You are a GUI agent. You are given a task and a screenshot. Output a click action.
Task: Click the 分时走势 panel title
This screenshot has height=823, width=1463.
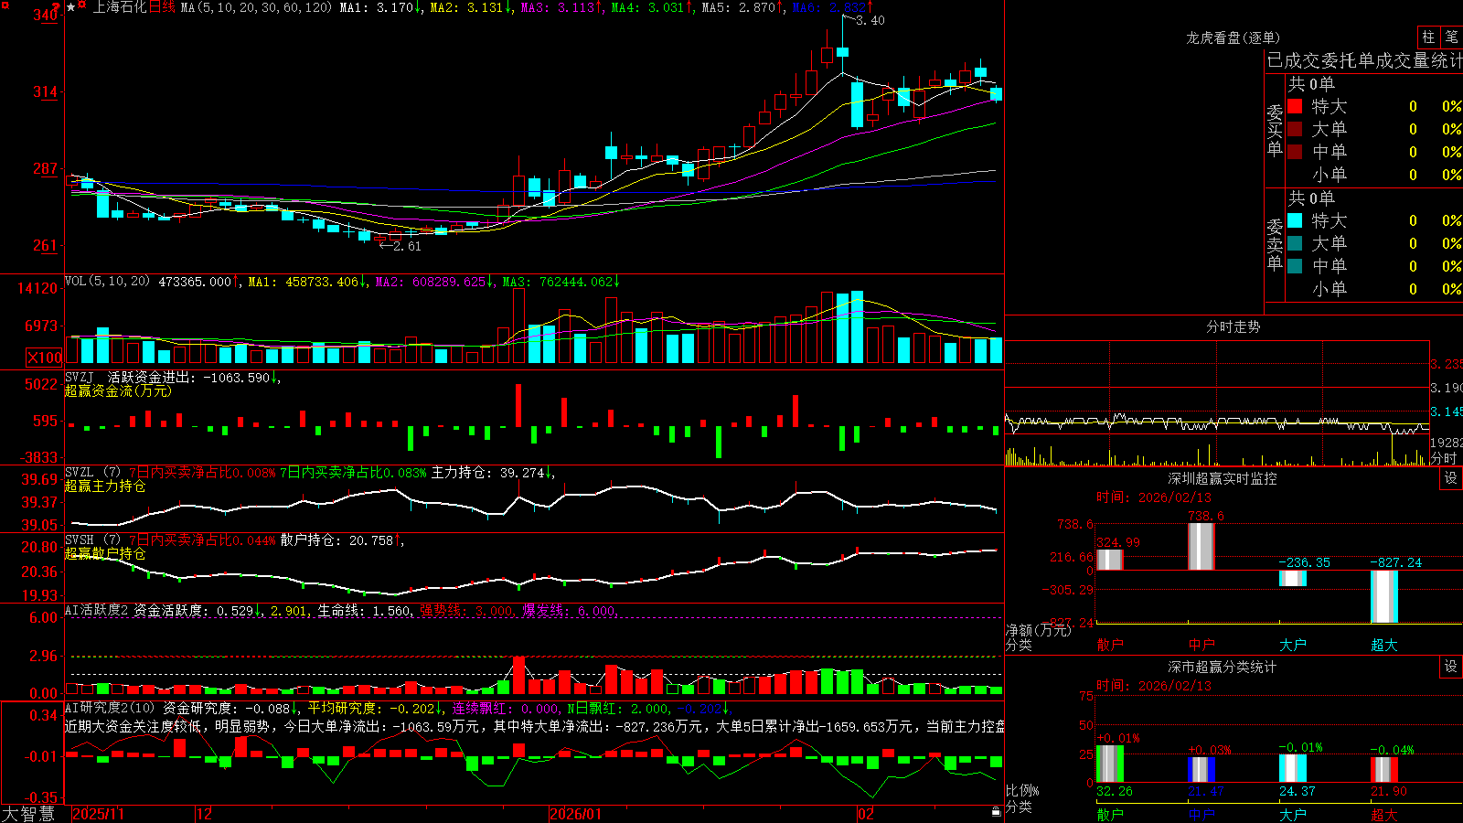(1233, 326)
